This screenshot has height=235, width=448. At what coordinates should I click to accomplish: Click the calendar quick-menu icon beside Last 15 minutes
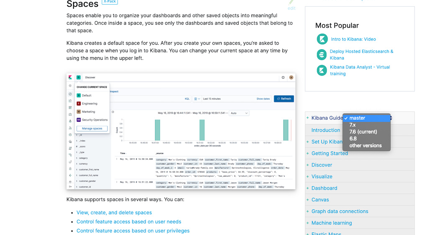point(197,99)
